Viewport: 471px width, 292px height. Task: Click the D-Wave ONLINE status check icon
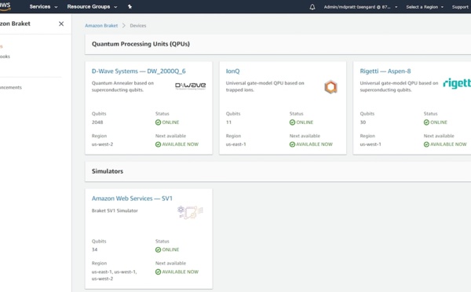pyautogui.click(x=158, y=122)
